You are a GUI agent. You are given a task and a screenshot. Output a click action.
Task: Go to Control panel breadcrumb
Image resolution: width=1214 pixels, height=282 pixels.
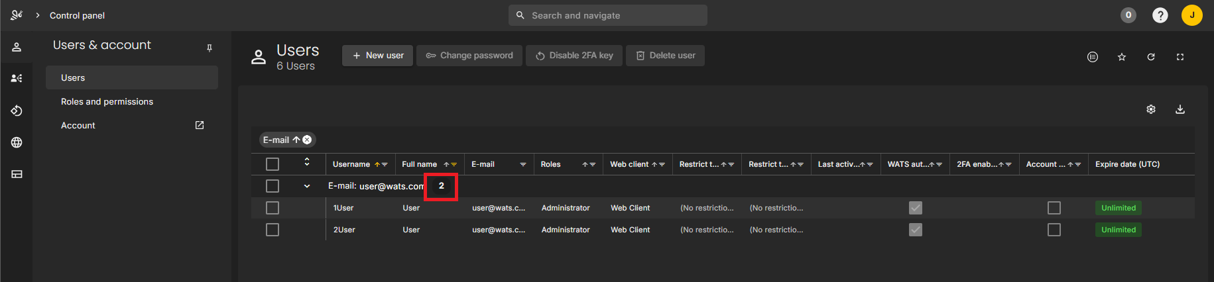pyautogui.click(x=77, y=15)
